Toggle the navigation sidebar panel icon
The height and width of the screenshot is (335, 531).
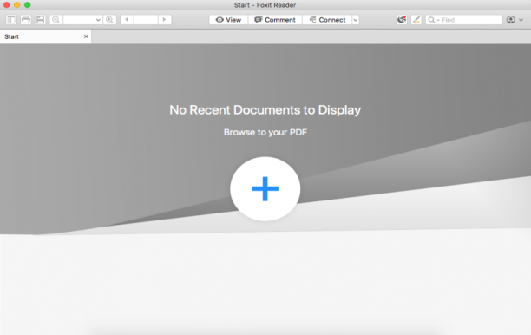(x=11, y=20)
